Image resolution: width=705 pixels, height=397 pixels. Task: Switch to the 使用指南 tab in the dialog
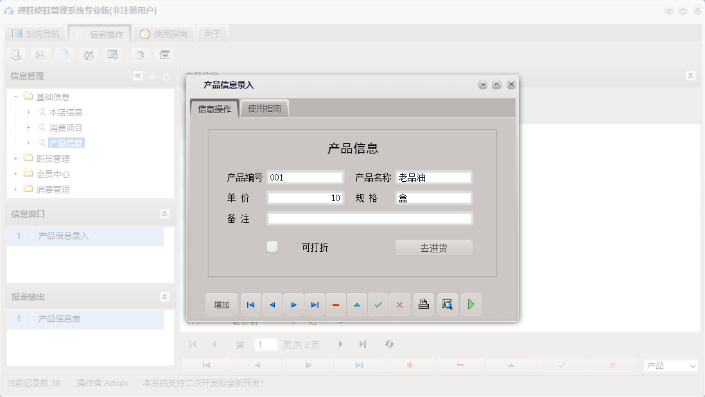coord(265,108)
